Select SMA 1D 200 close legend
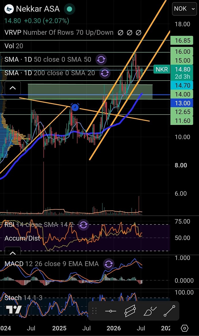Image resolution: width=199 pixels, height=336 pixels. 50,73
